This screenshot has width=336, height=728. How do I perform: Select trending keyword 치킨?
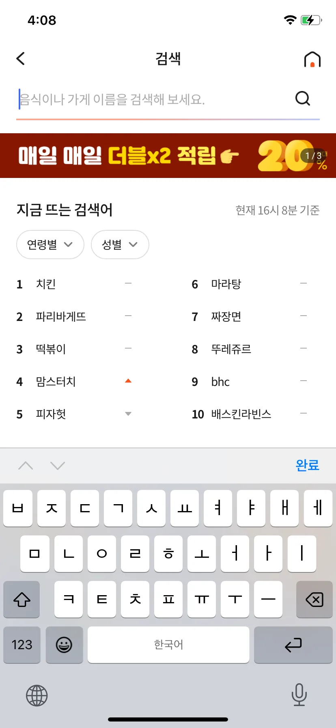point(46,284)
